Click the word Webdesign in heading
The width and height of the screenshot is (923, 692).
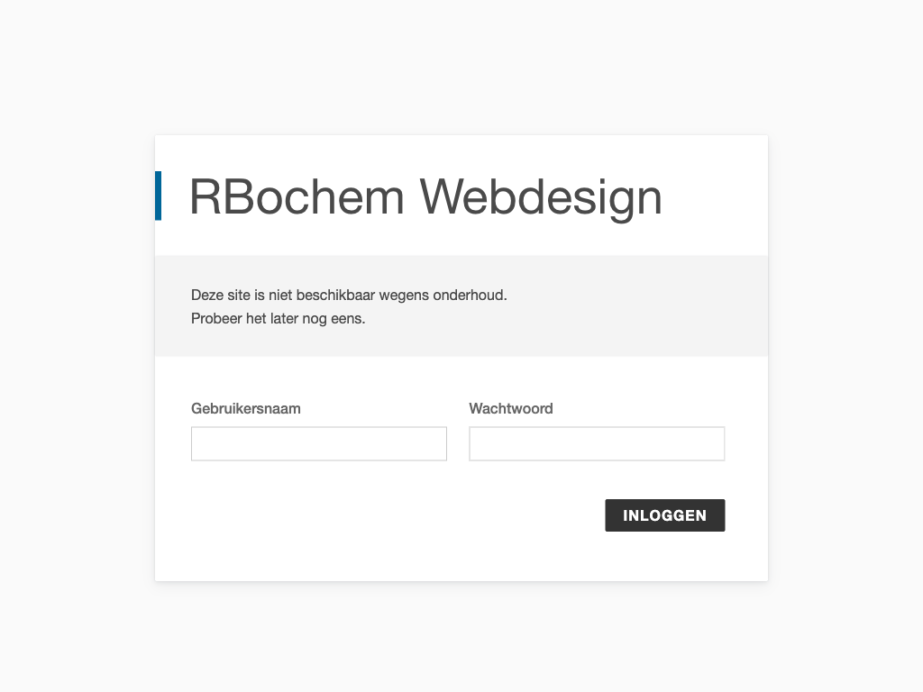tap(541, 196)
